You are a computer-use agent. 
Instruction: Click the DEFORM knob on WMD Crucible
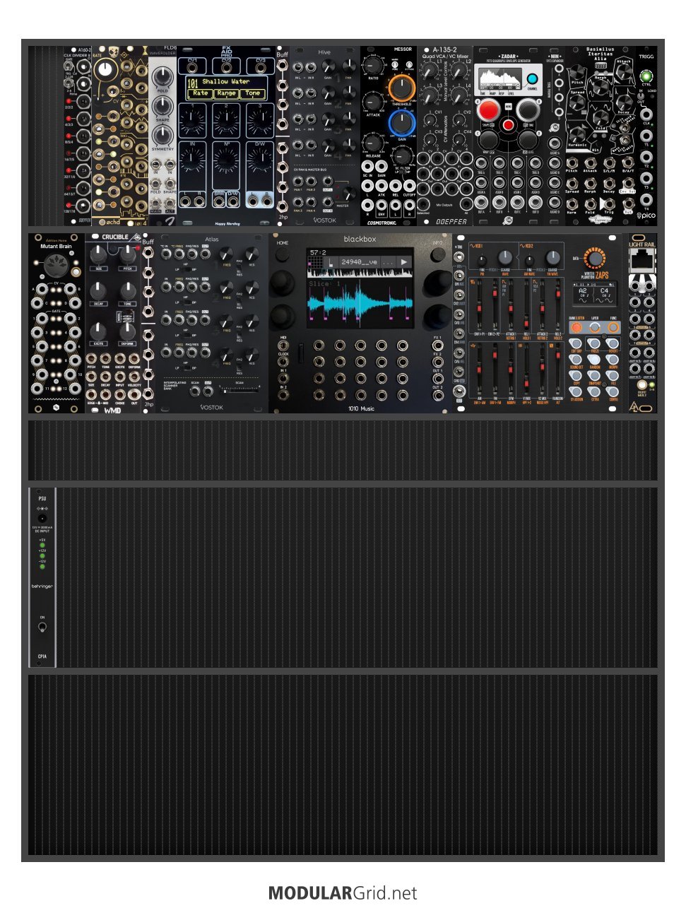tap(128, 330)
